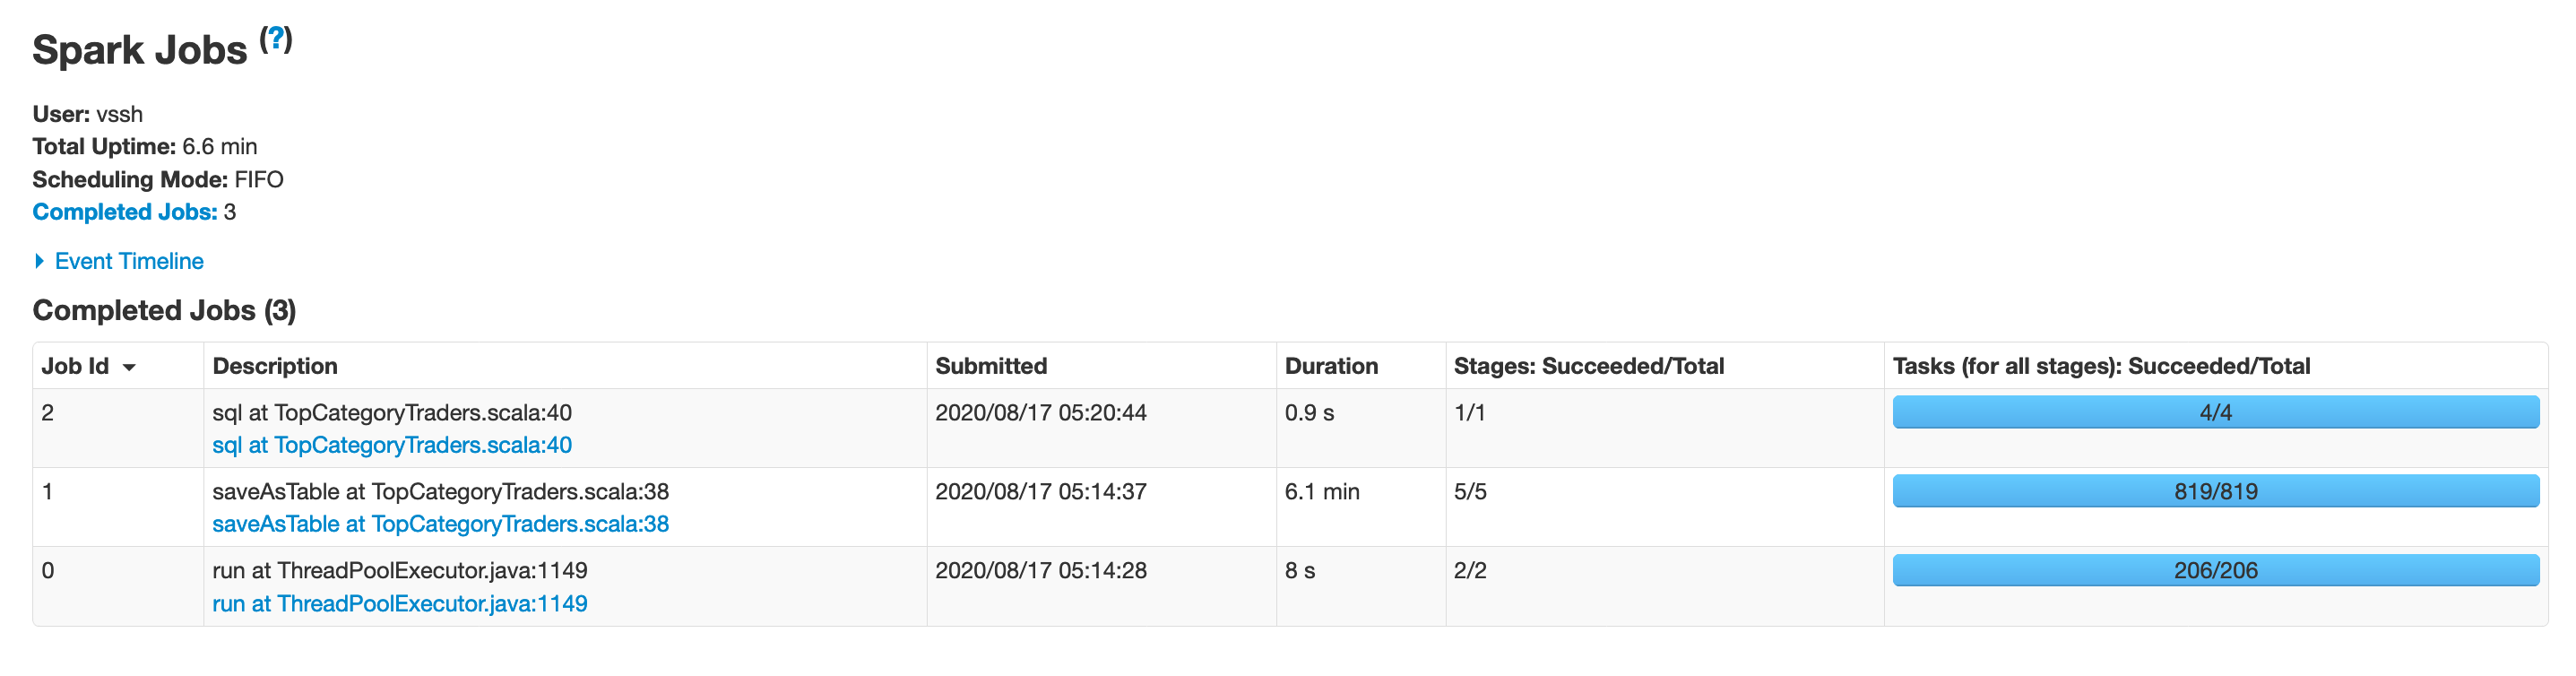Sort table by Job Id column
The height and width of the screenshot is (676, 2576).
[75, 366]
